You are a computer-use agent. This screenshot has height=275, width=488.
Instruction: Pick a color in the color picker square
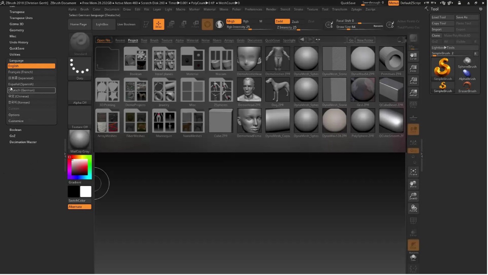[80, 167]
